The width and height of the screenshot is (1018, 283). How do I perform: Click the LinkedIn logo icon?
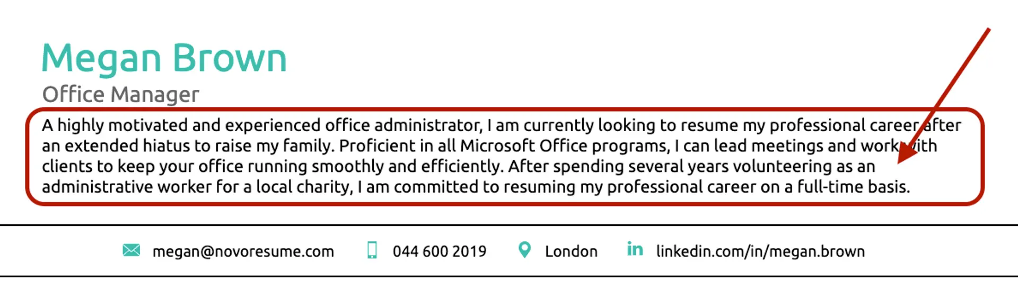click(x=635, y=249)
